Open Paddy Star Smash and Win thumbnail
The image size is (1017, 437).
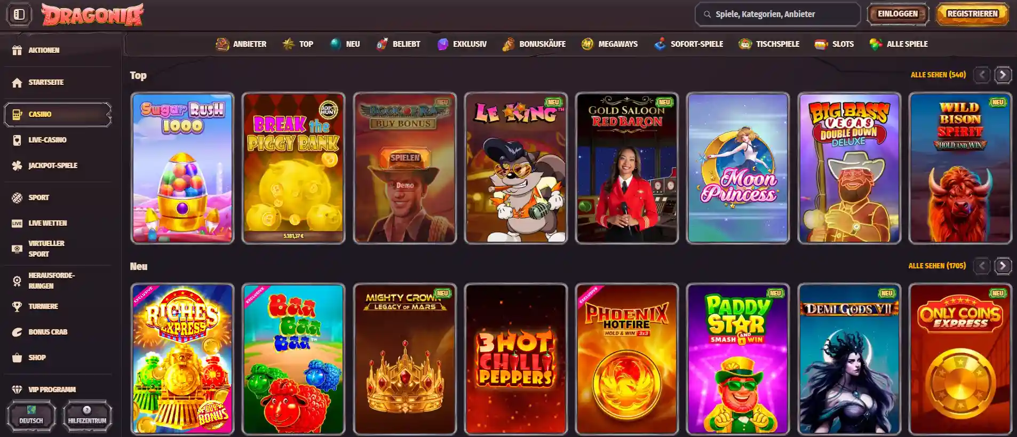[738, 359]
